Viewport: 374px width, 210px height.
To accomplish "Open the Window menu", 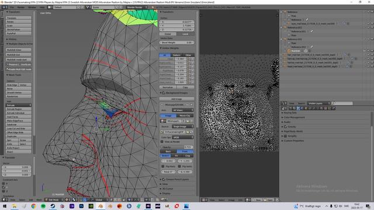I will click(x=32, y=7).
